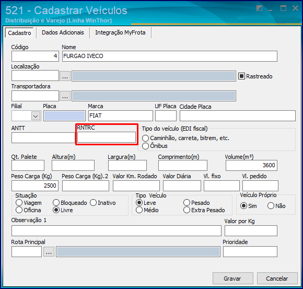Click the Prioridade field
The image size is (303, 289).
pyautogui.click(x=250, y=251)
